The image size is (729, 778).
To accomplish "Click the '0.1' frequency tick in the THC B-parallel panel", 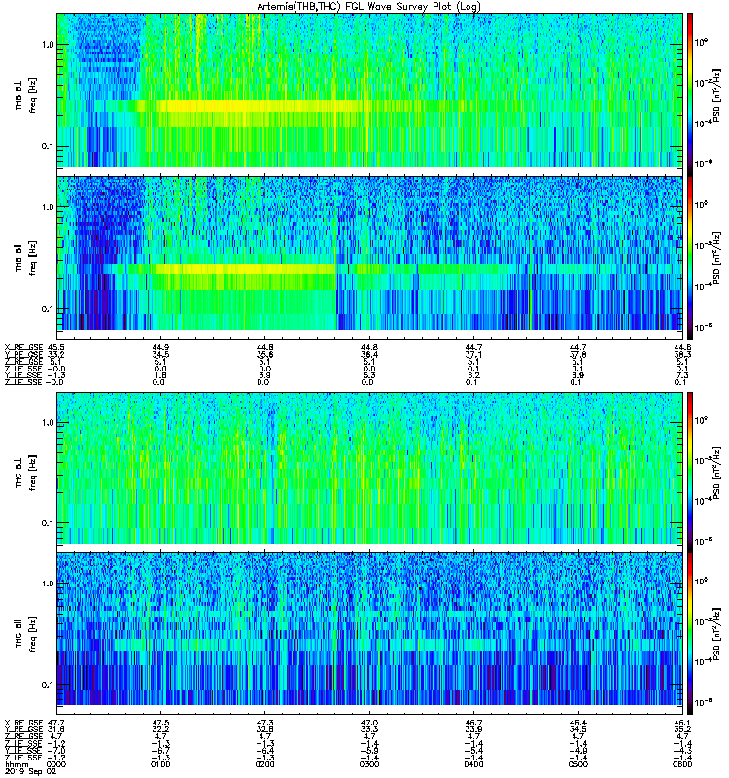I will (x=47, y=685).
